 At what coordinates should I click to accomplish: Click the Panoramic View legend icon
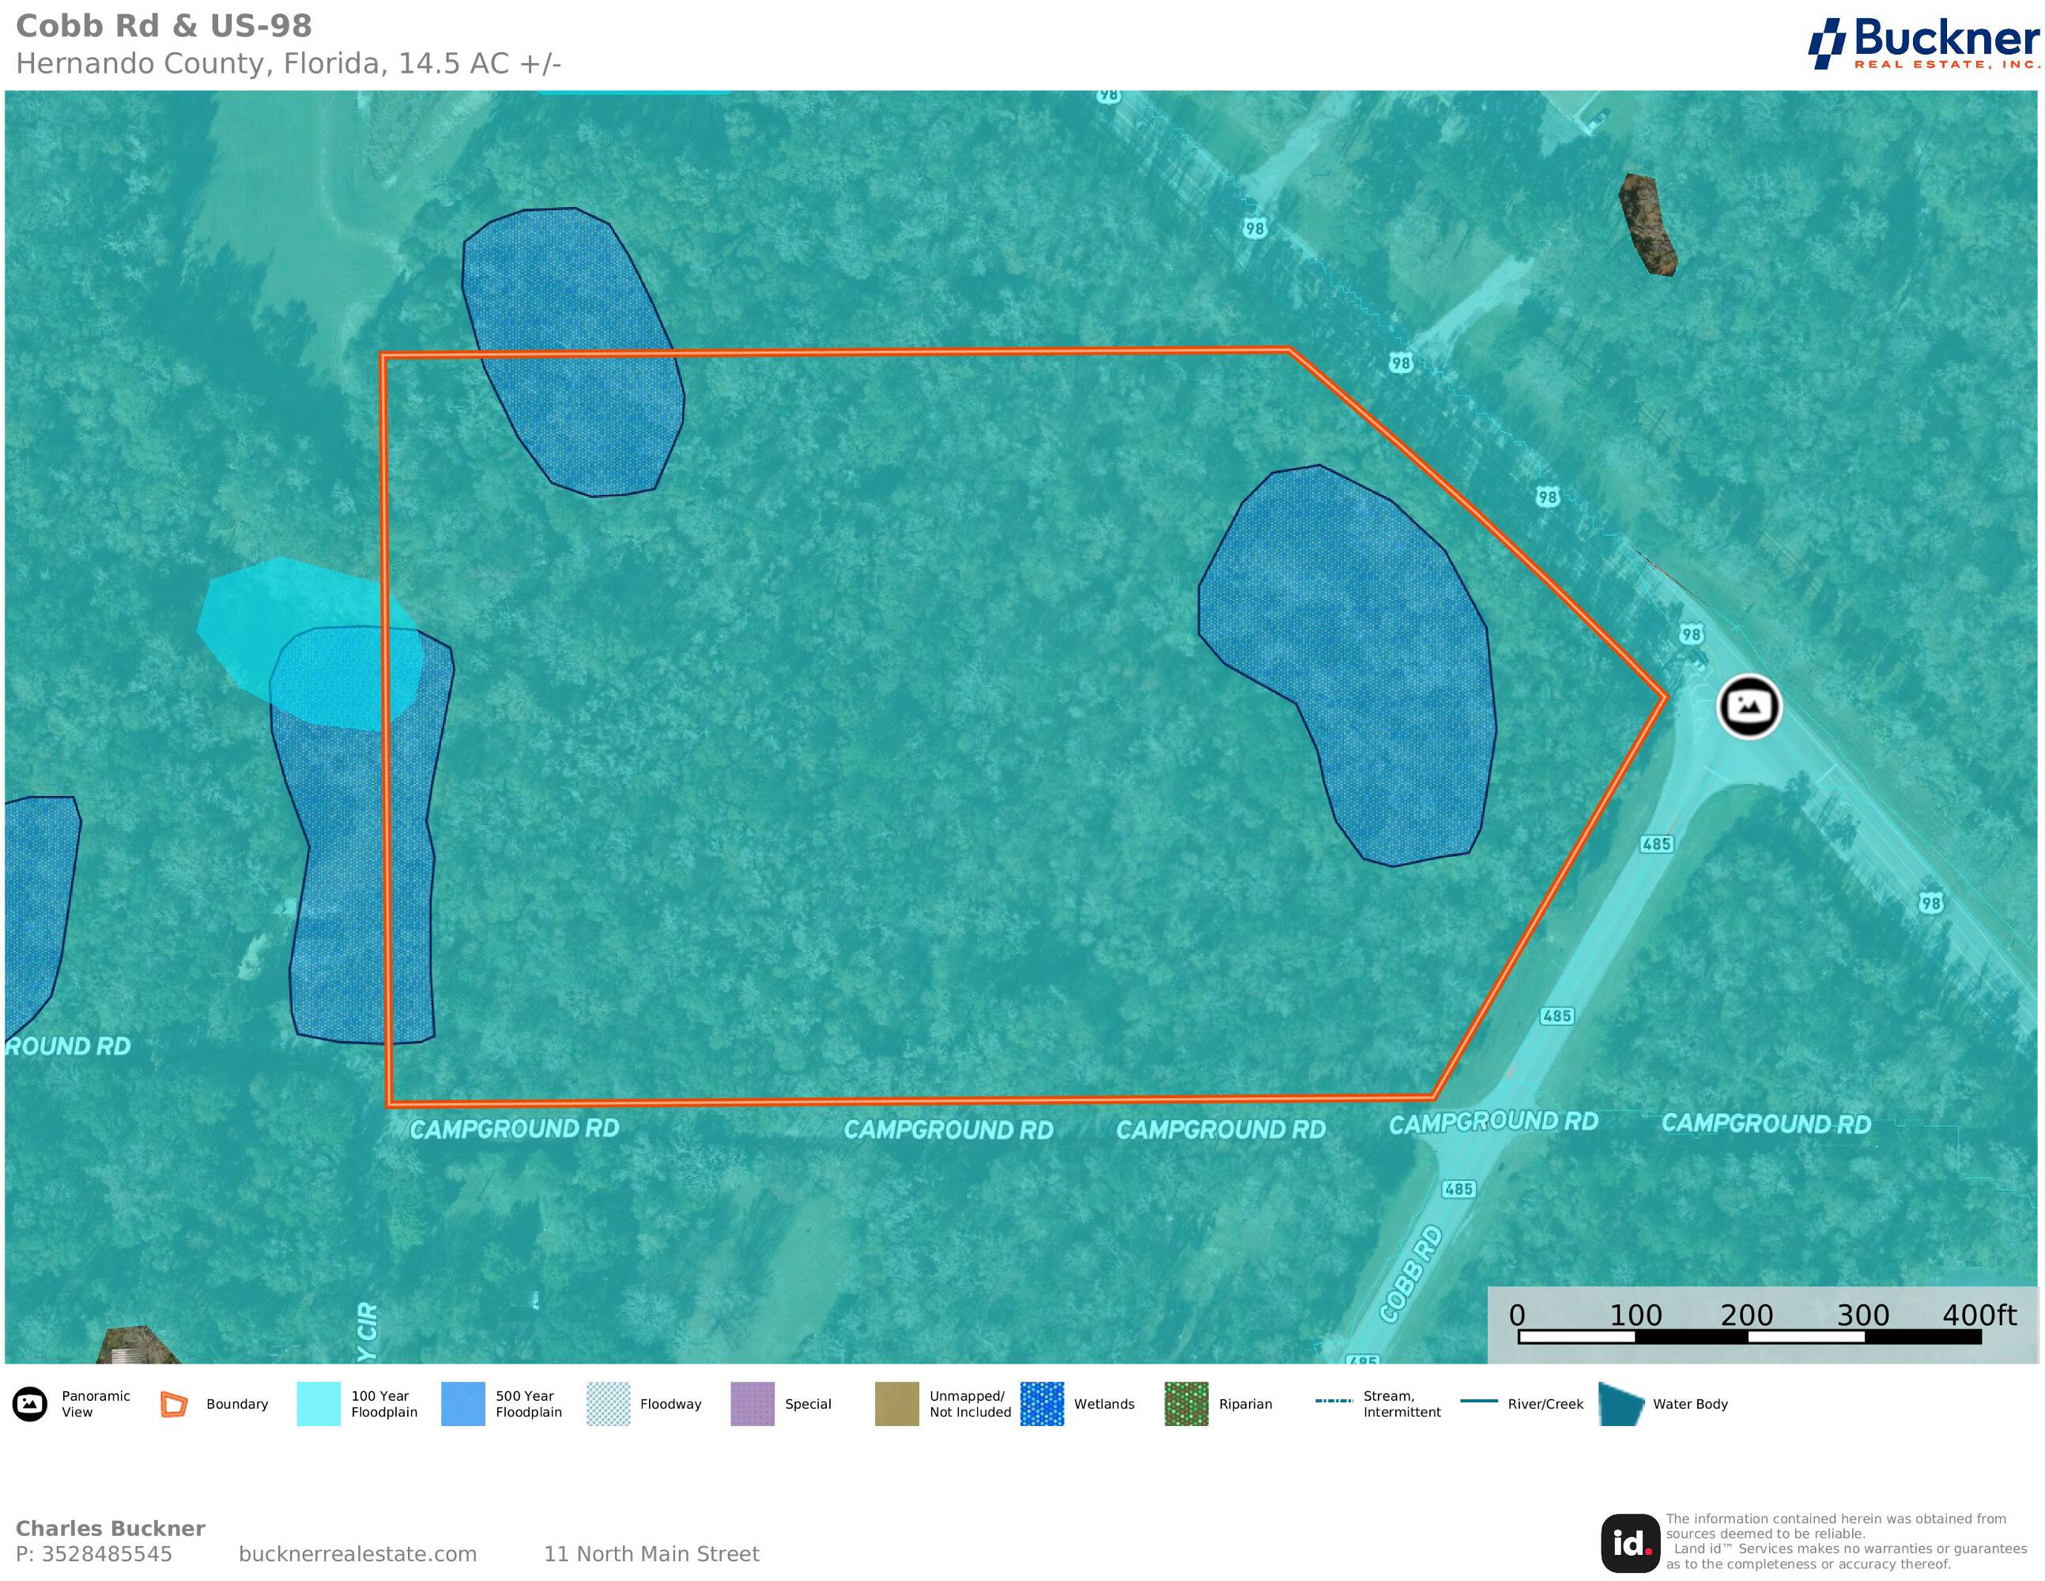[30, 1404]
